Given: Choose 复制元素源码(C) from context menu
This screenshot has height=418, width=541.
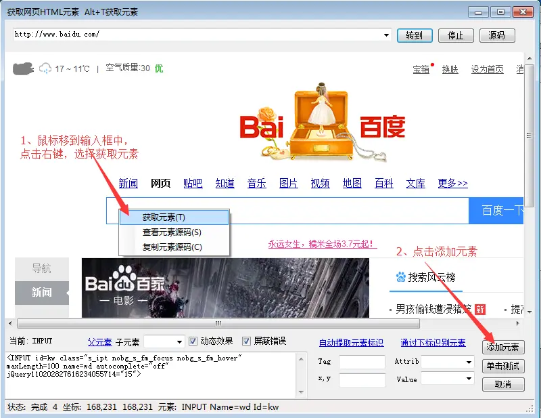Looking at the screenshot, I should (174, 247).
